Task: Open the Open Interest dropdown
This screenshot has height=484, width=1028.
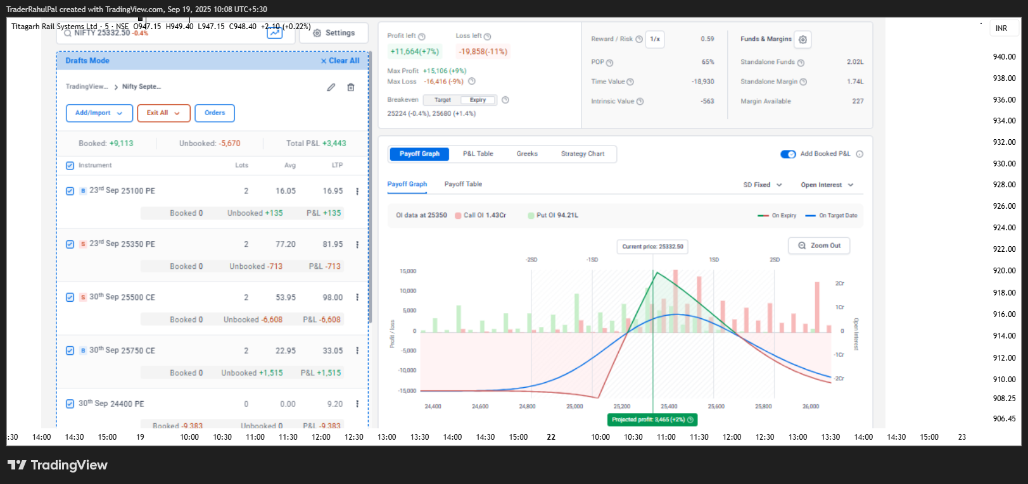Action: pyautogui.click(x=827, y=185)
